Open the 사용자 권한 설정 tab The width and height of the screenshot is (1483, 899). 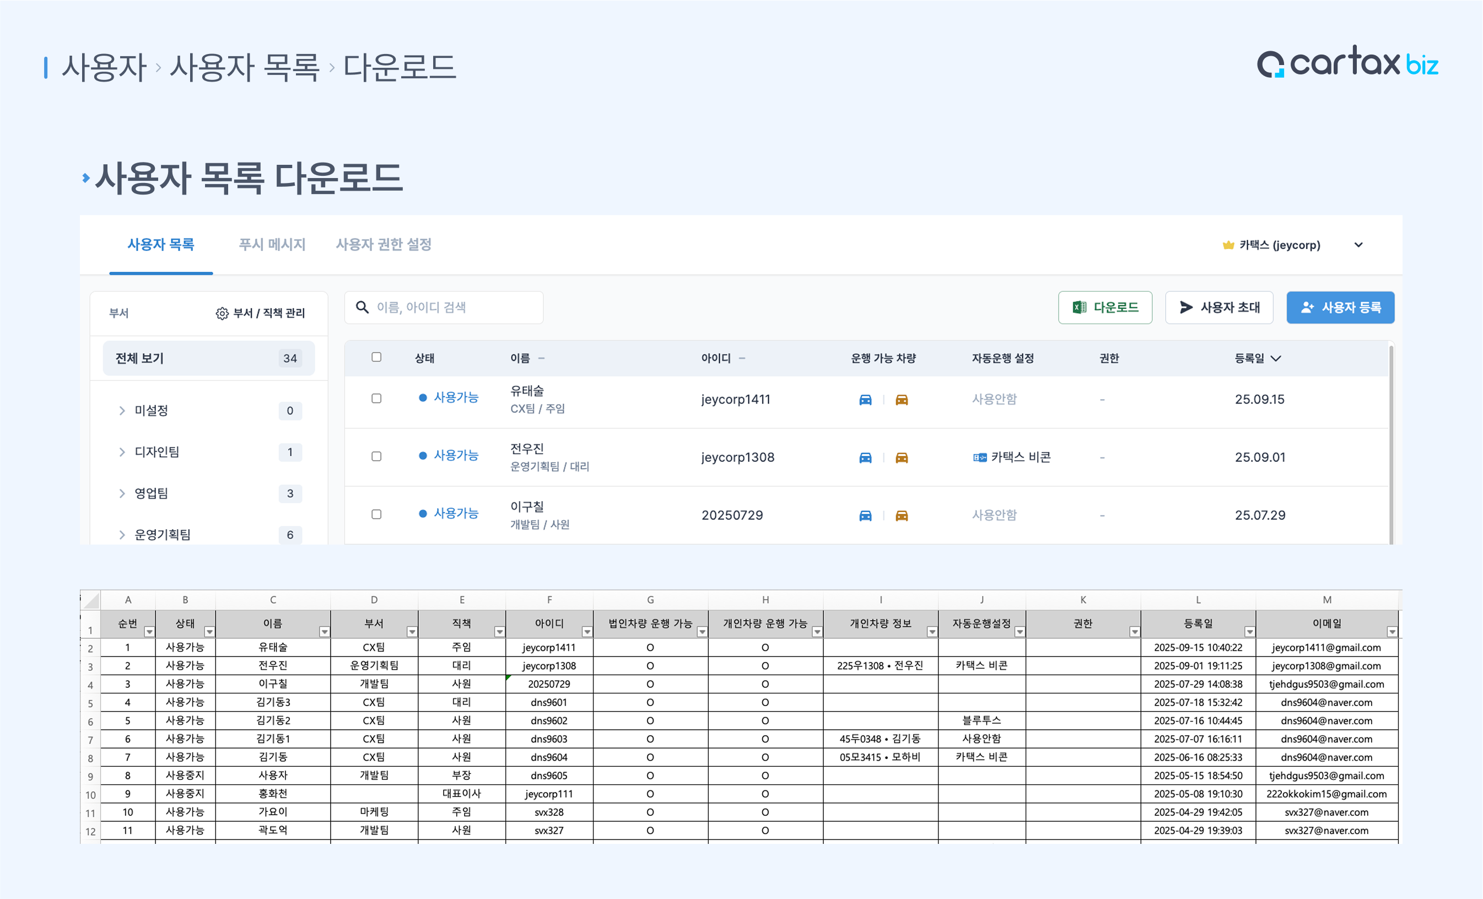[384, 245]
